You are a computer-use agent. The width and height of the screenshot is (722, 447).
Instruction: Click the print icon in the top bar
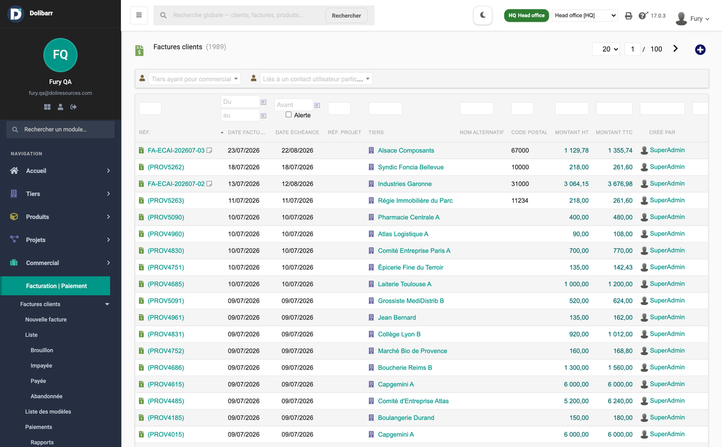click(628, 16)
